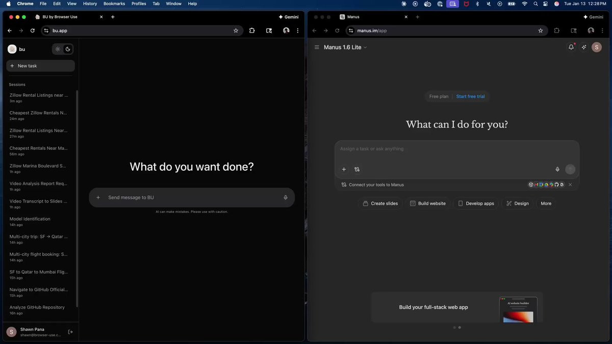Click the Start free trial link
The width and height of the screenshot is (612, 344).
pyautogui.click(x=470, y=96)
